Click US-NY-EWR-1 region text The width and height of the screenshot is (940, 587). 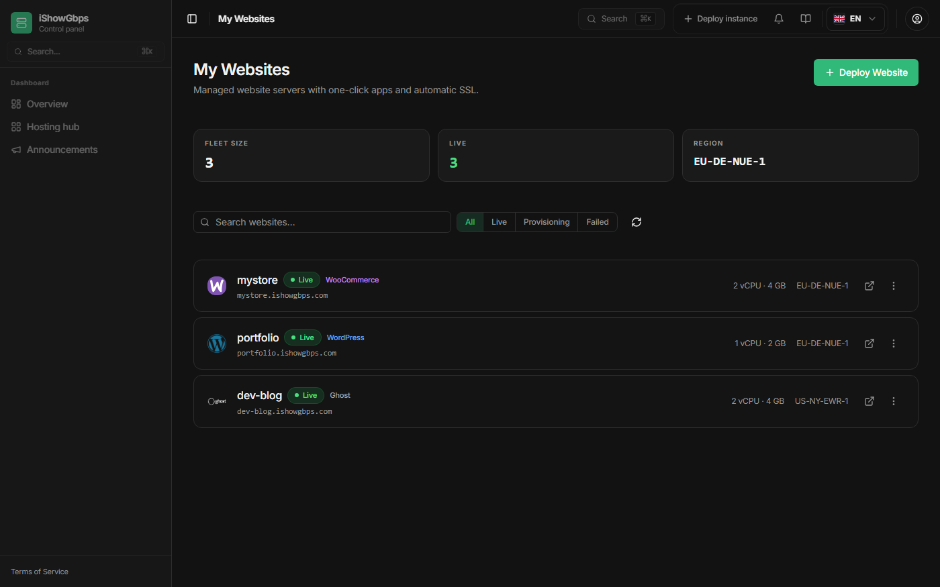tap(822, 401)
